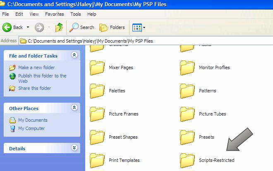Click Publish this folder to the Web
273x171 pixels.
pos(42,76)
